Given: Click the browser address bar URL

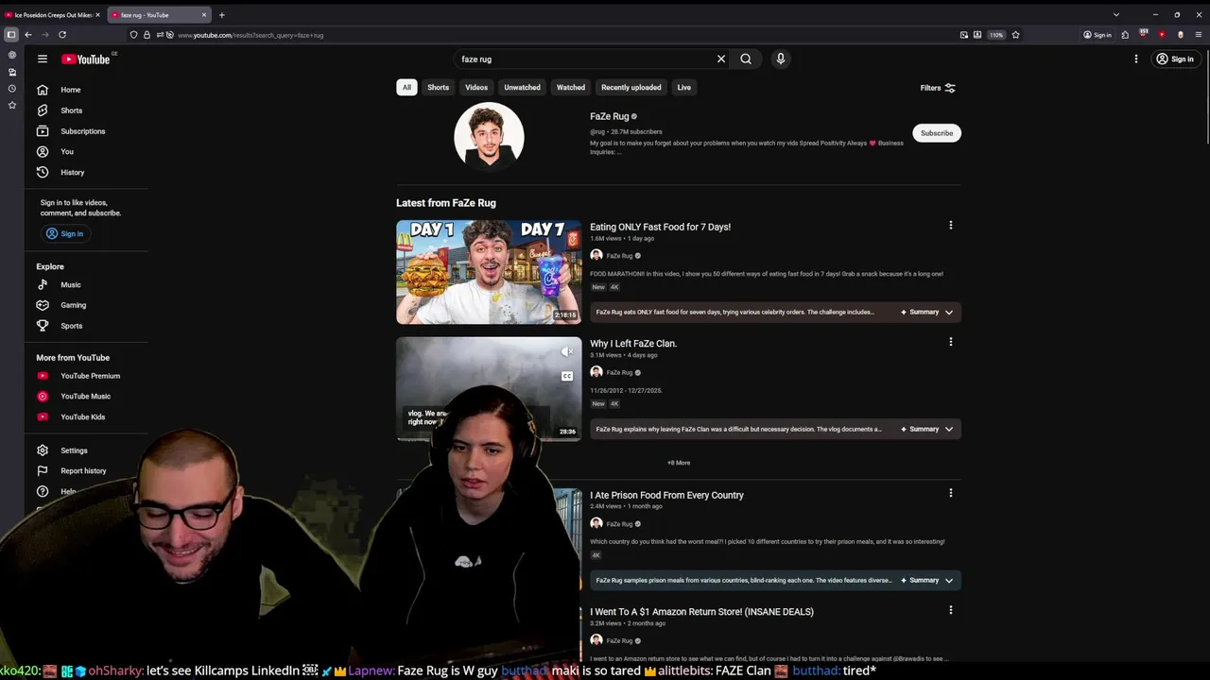Looking at the screenshot, I should point(251,35).
